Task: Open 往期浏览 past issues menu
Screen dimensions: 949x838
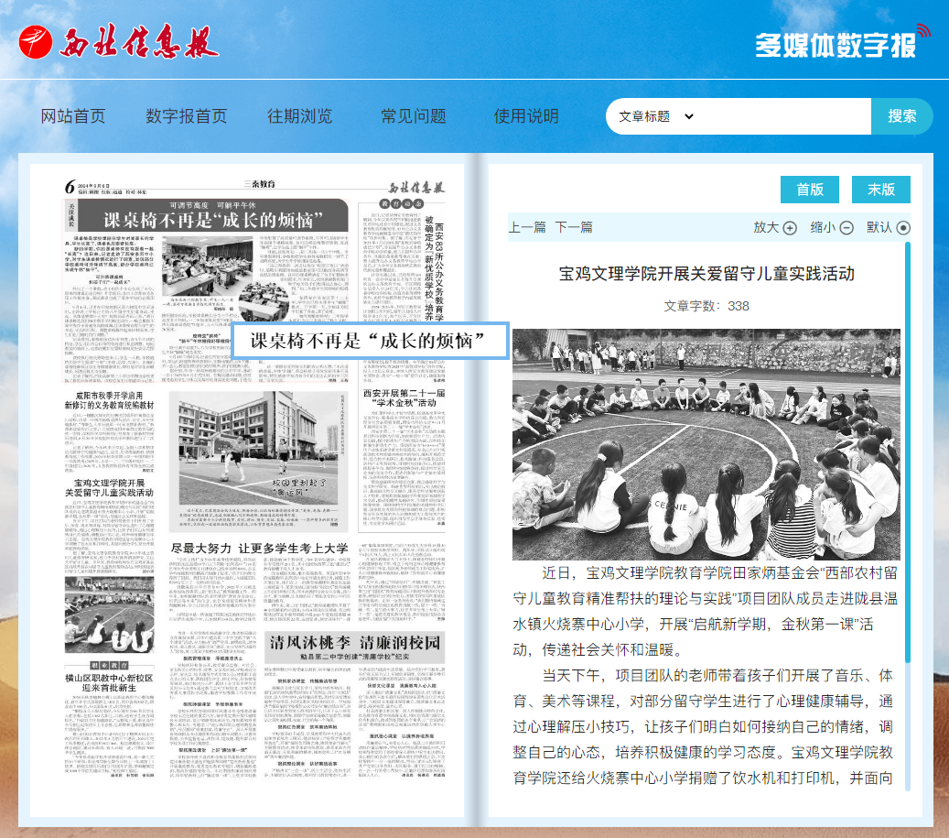Action: coord(300,116)
